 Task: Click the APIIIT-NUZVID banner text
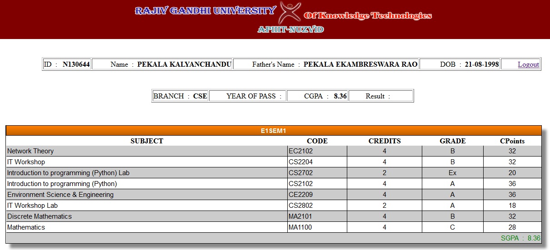click(290, 29)
